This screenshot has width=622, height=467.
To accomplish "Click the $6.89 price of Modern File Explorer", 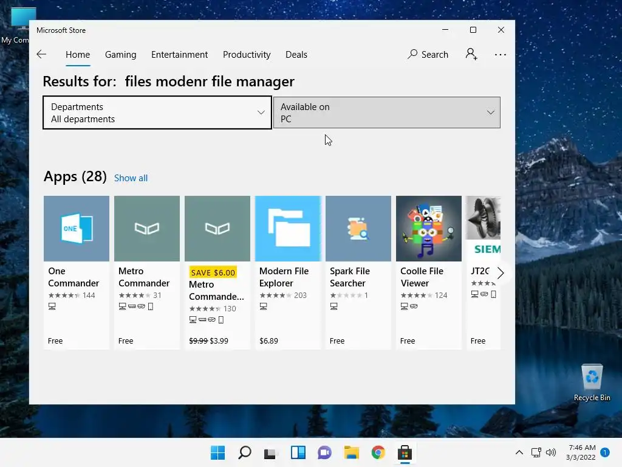I will point(268,341).
